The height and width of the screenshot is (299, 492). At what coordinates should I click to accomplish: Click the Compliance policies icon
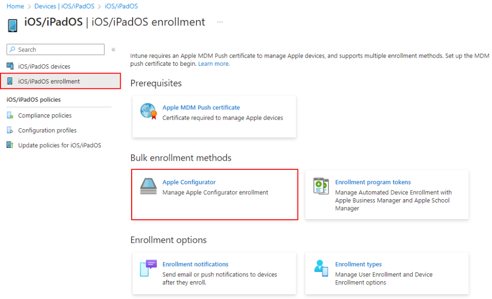click(10, 115)
